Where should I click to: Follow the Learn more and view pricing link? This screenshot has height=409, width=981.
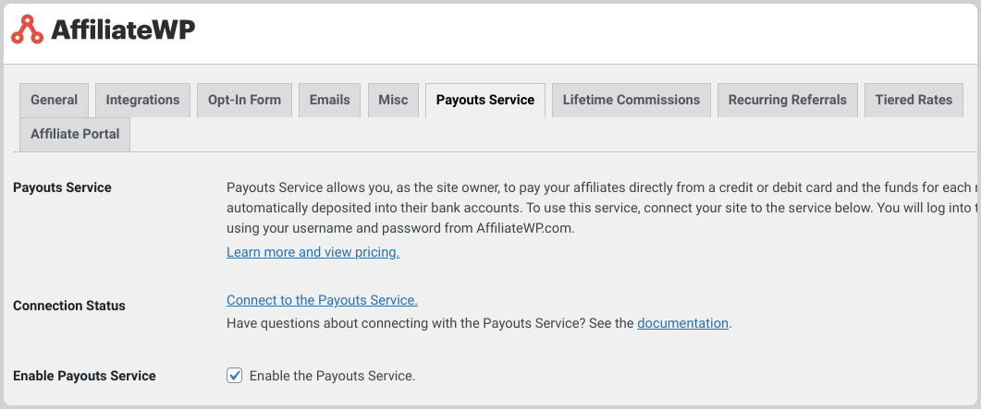pyautogui.click(x=313, y=252)
